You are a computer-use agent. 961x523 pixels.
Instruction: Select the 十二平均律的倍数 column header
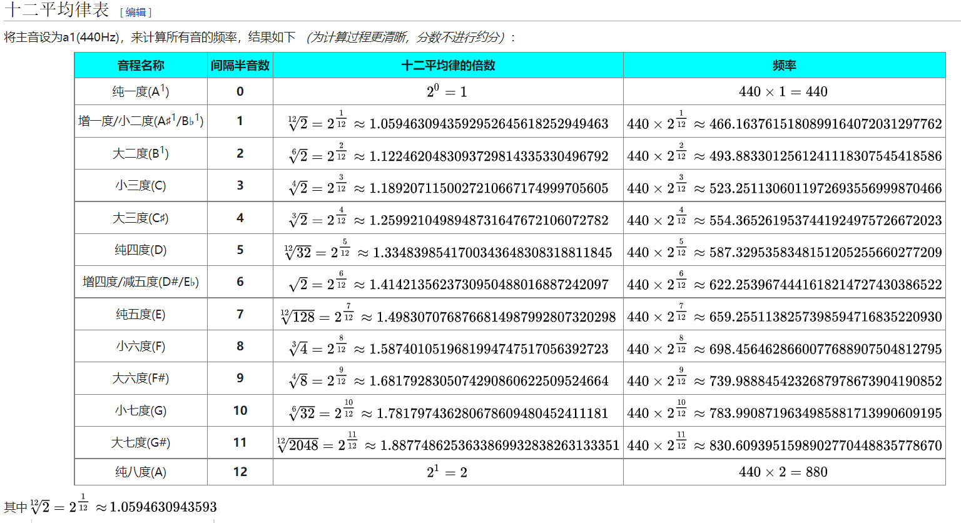448,65
